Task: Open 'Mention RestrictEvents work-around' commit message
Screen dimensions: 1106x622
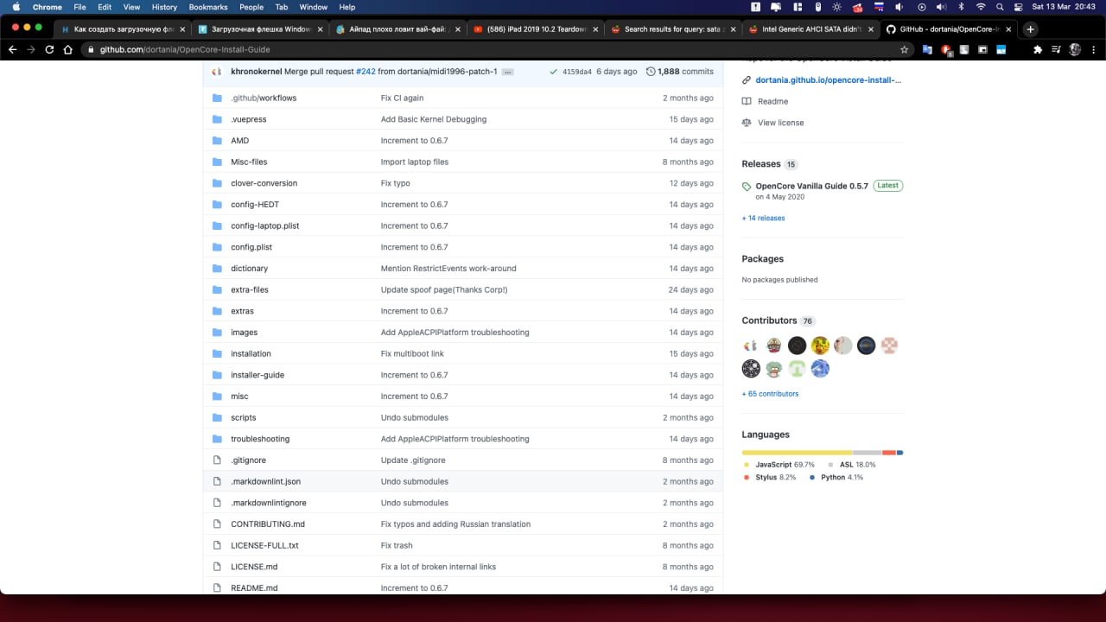Action: 448,268
